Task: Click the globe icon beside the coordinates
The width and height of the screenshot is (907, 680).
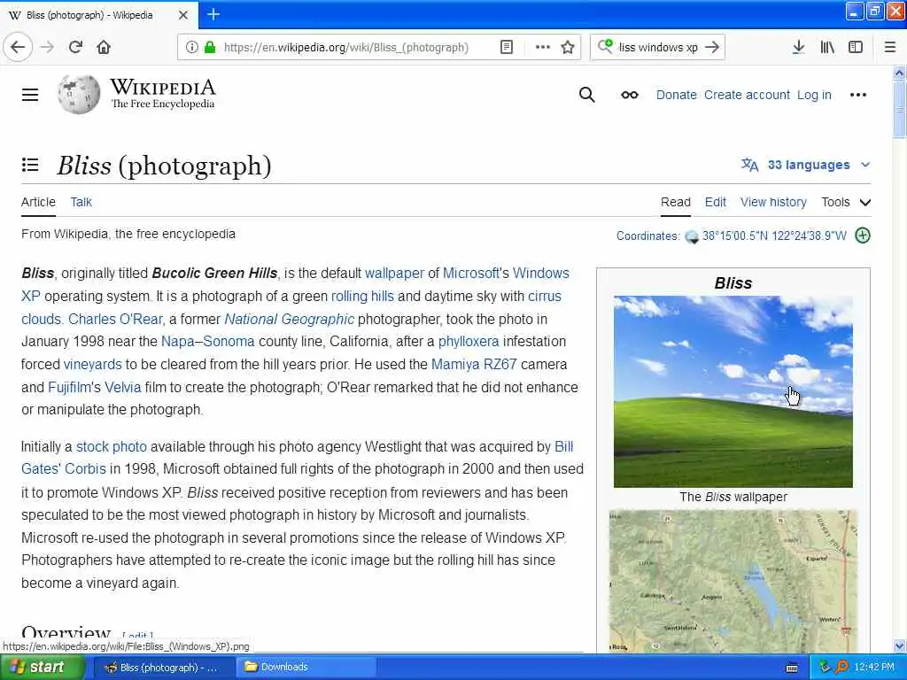Action: tap(691, 236)
